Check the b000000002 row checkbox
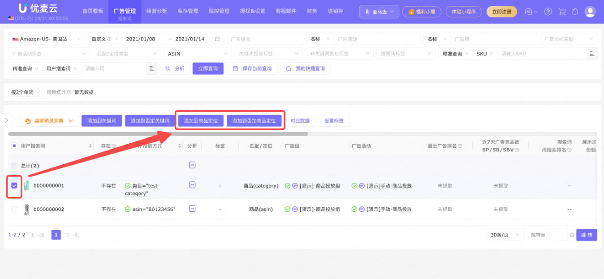The width and height of the screenshot is (604, 279). pyautogui.click(x=14, y=209)
